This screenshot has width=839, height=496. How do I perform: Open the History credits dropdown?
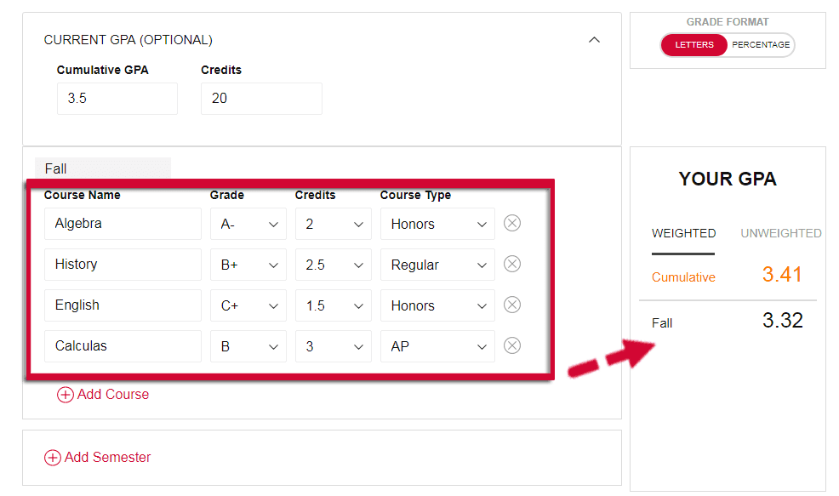tap(334, 265)
